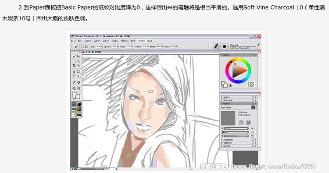This screenshot has width=329, height=173.
Task: Open the paper selector in the toolbox
Action: (74, 104)
